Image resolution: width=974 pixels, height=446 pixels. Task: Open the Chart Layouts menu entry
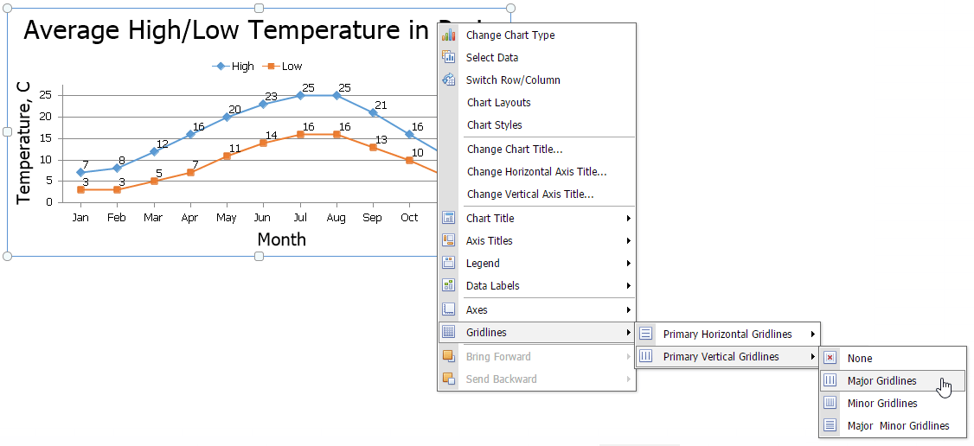pyautogui.click(x=498, y=103)
